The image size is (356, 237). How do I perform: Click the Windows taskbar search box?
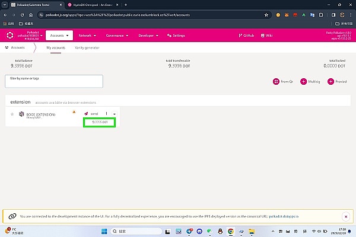136,231
